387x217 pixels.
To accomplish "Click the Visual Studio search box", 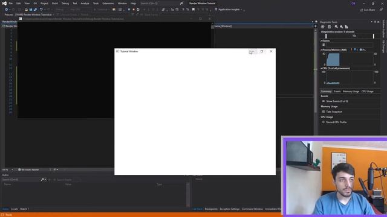I will click(x=161, y=4).
